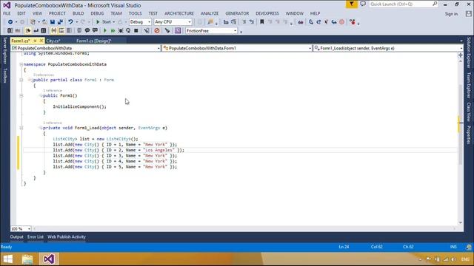Click the red prohibited circle icon
474x266 pixels.
coord(156,31)
